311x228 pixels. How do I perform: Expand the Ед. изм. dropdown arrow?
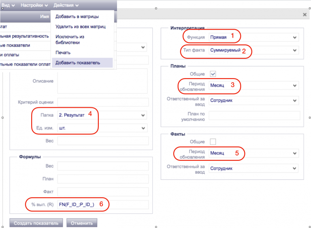point(143,128)
